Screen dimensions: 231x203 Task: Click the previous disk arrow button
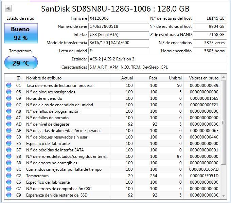8,8
